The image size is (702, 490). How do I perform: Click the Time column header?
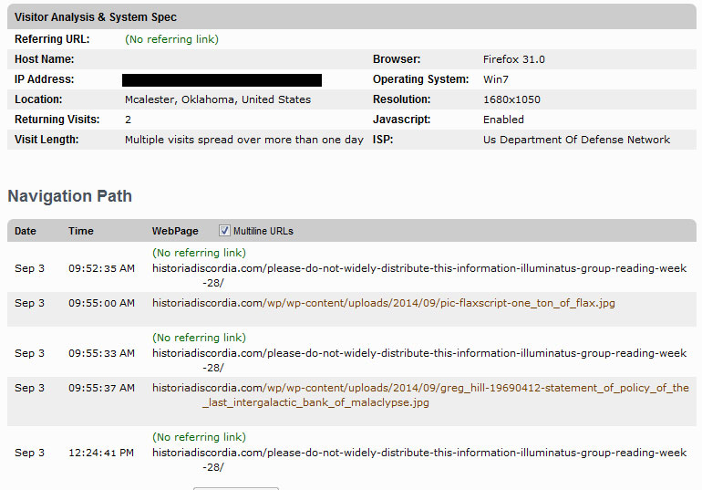81,231
